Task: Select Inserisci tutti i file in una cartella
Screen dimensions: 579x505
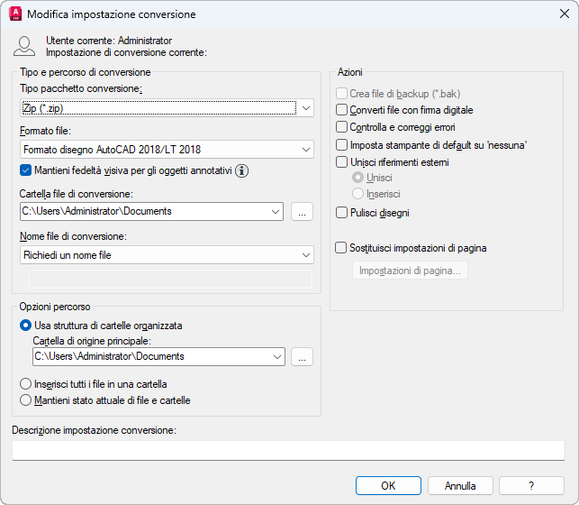Action: point(25,384)
